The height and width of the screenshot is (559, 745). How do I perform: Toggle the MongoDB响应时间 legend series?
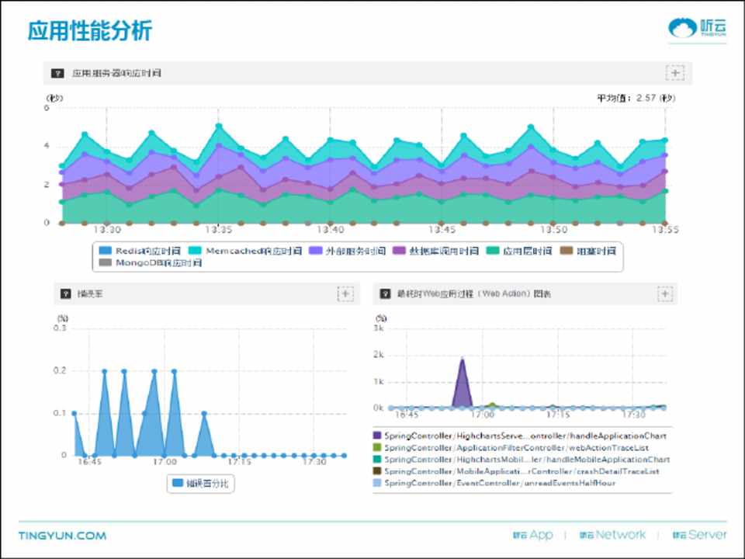[x=151, y=263]
